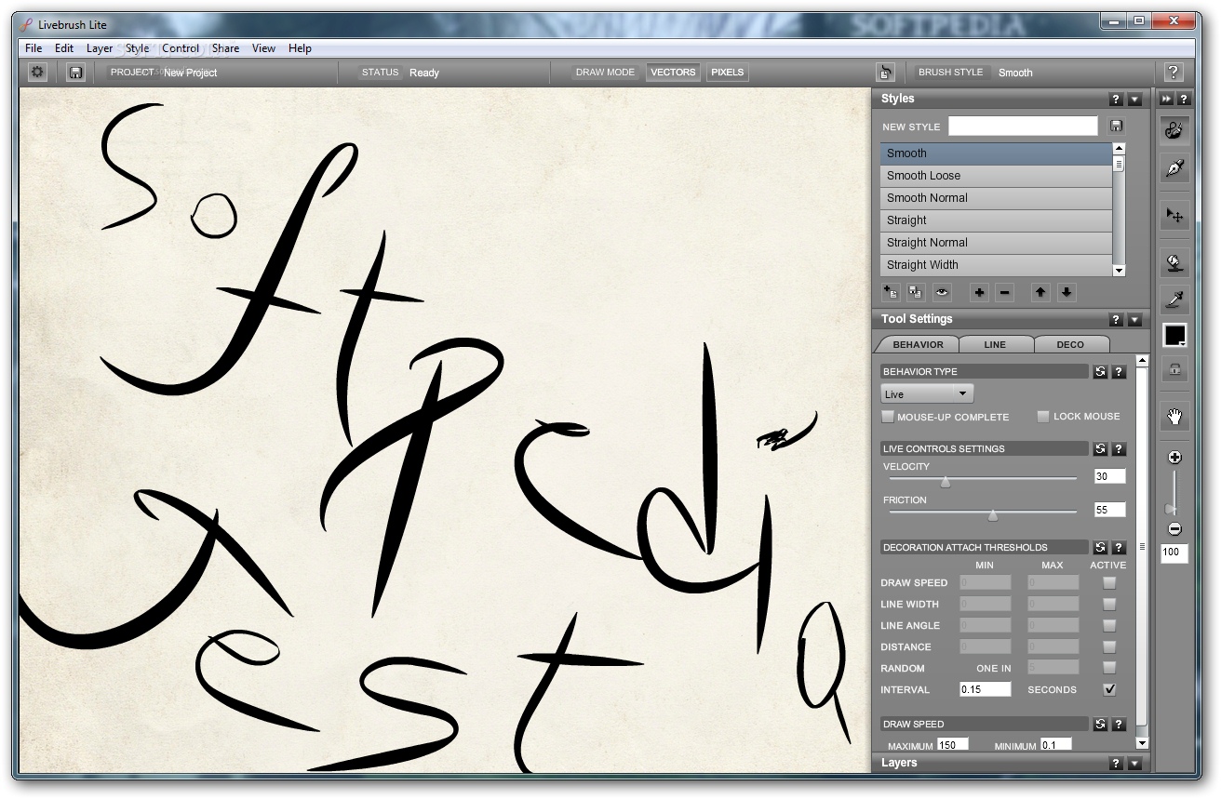The width and height of the screenshot is (1221, 799).
Task: Toggle style preview eye icon
Action: [x=943, y=292]
